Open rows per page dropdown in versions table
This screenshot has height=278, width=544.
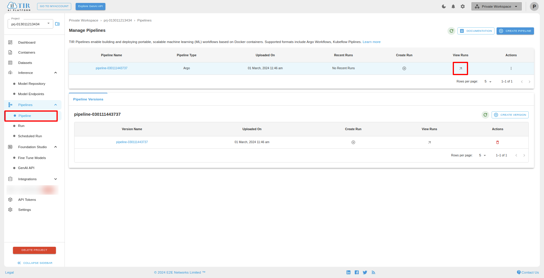pos(482,155)
